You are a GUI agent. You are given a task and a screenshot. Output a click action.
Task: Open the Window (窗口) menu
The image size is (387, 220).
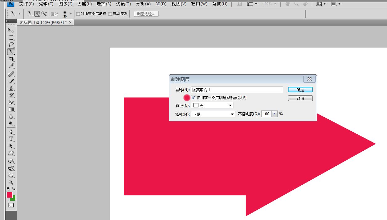(199, 4)
